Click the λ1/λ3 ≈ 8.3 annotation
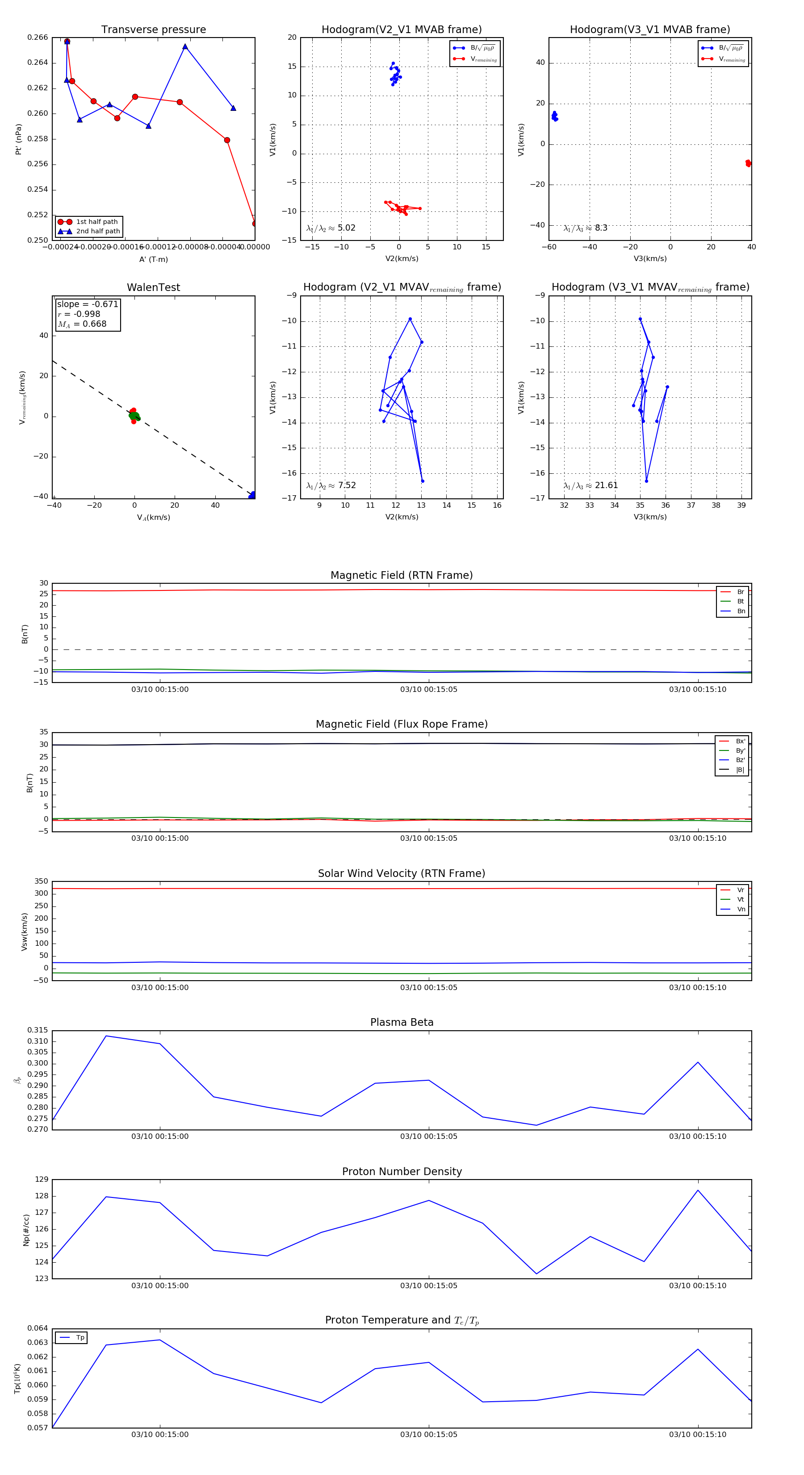 pos(586,228)
